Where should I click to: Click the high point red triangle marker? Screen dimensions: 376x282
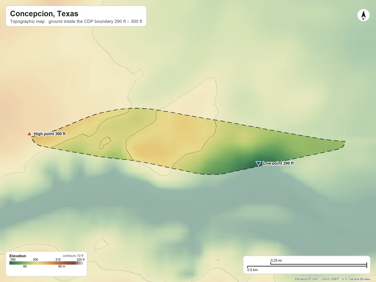29,134
